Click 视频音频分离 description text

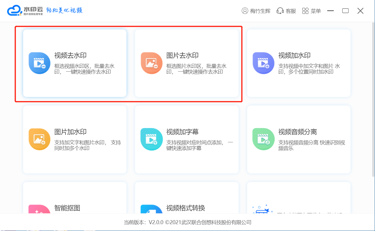312,145
